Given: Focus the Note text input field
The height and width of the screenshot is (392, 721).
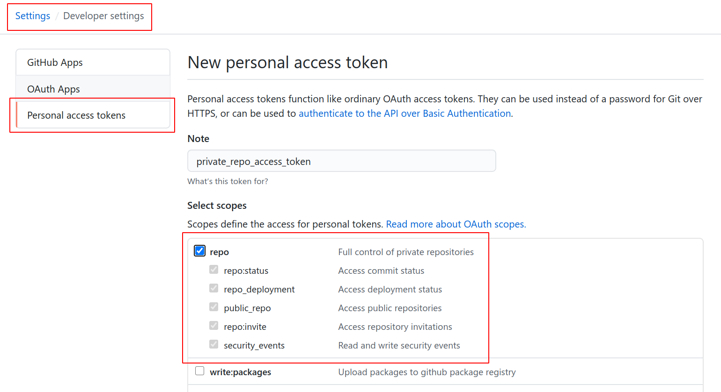Looking at the screenshot, I should pos(341,161).
